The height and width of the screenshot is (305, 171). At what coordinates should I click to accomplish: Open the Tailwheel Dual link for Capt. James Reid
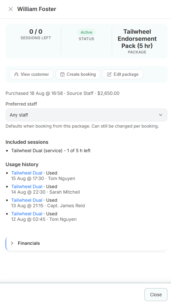[27, 200]
